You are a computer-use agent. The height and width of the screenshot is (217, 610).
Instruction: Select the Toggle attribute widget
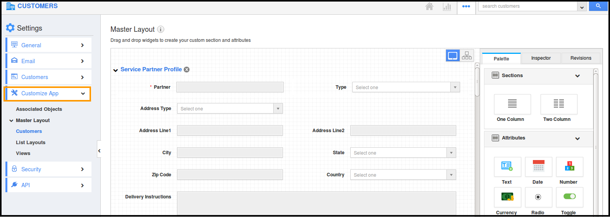pyautogui.click(x=569, y=197)
